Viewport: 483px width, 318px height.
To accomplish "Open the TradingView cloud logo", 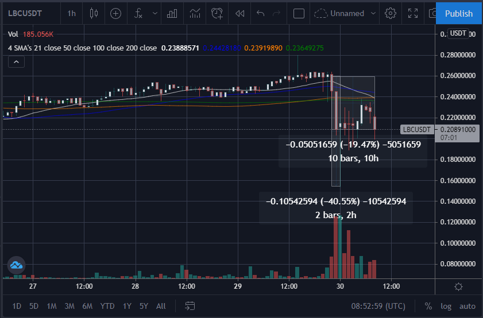I will 16,265.
